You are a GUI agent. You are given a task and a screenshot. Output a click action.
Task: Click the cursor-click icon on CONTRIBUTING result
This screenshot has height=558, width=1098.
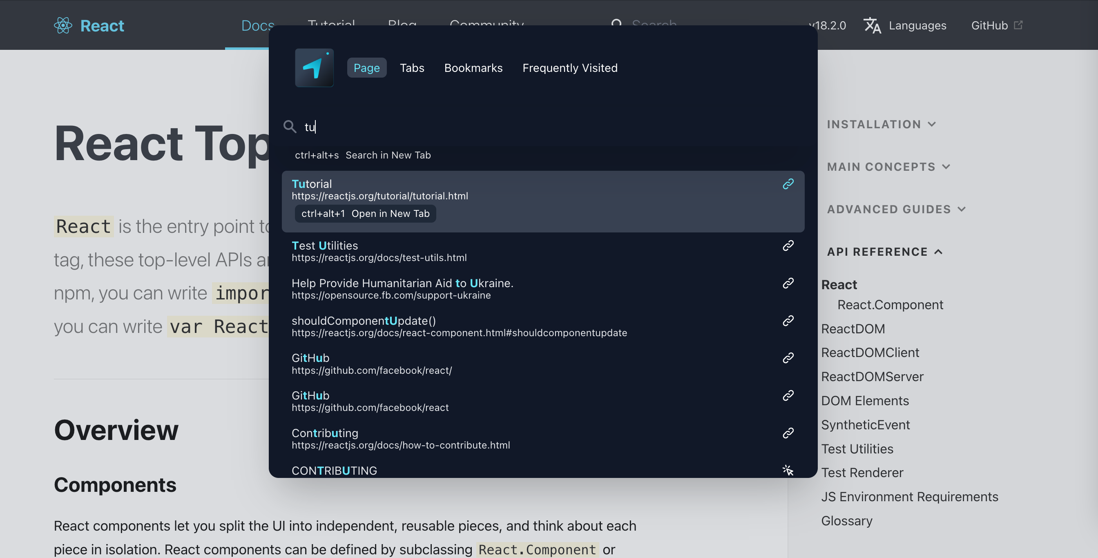pos(788,470)
